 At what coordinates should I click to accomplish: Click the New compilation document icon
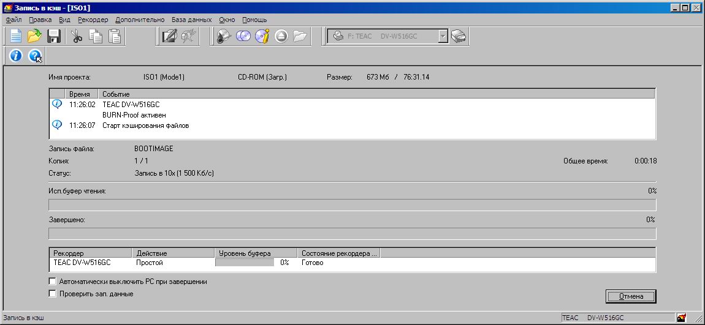click(15, 36)
